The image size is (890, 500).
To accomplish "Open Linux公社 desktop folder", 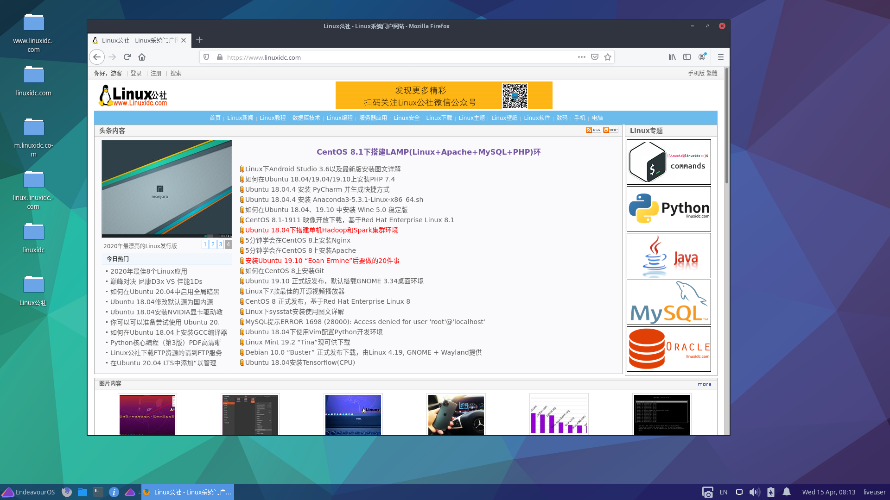I will [33, 291].
